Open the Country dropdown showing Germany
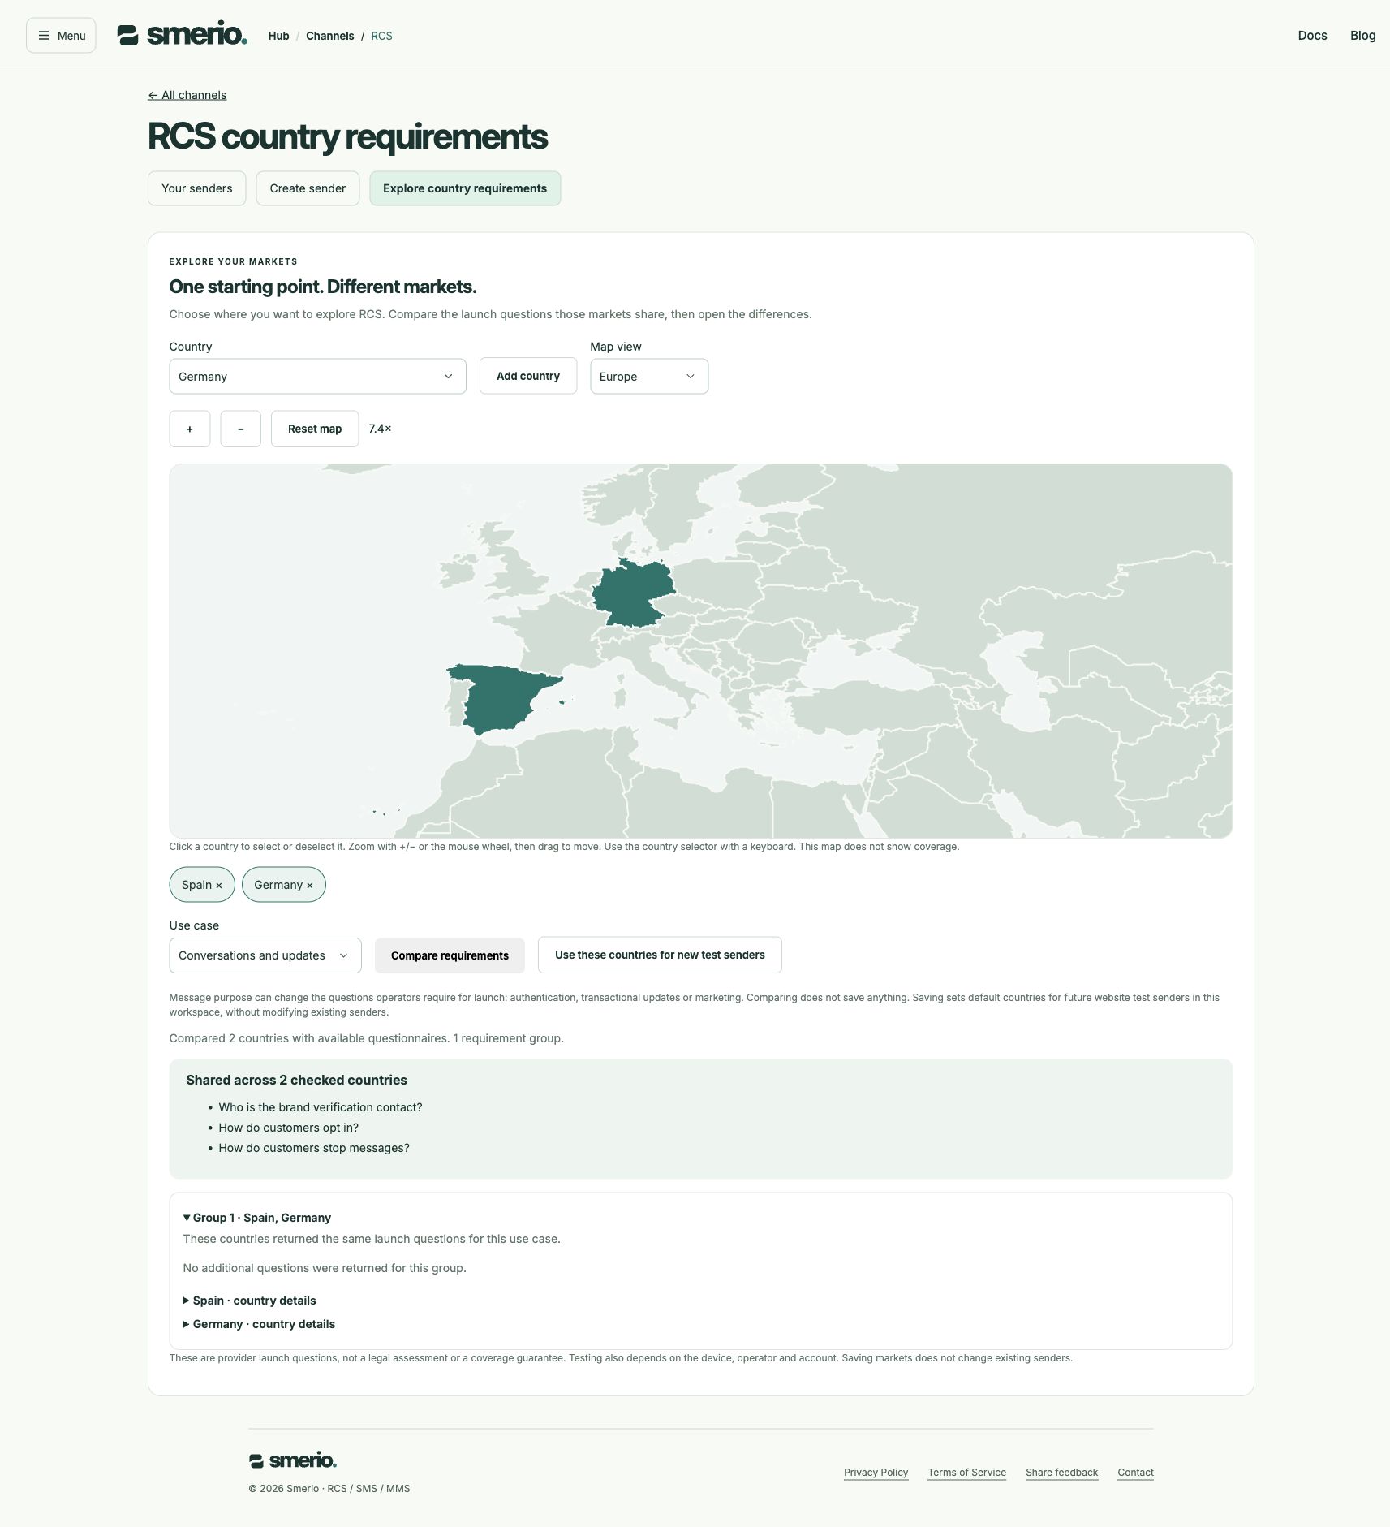 pos(317,377)
